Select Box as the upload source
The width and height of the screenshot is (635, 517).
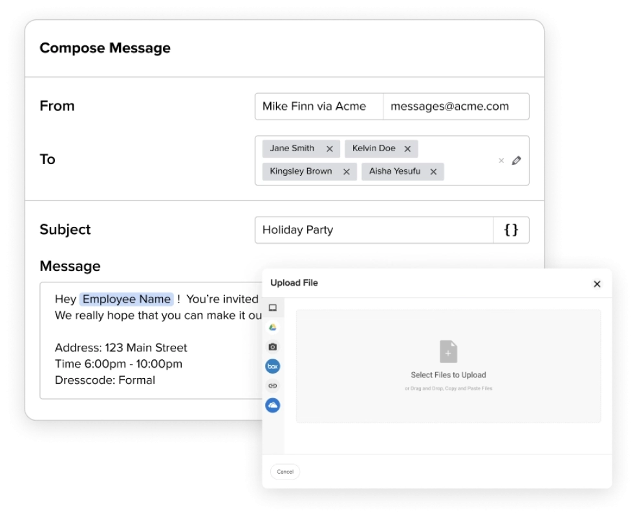click(273, 366)
